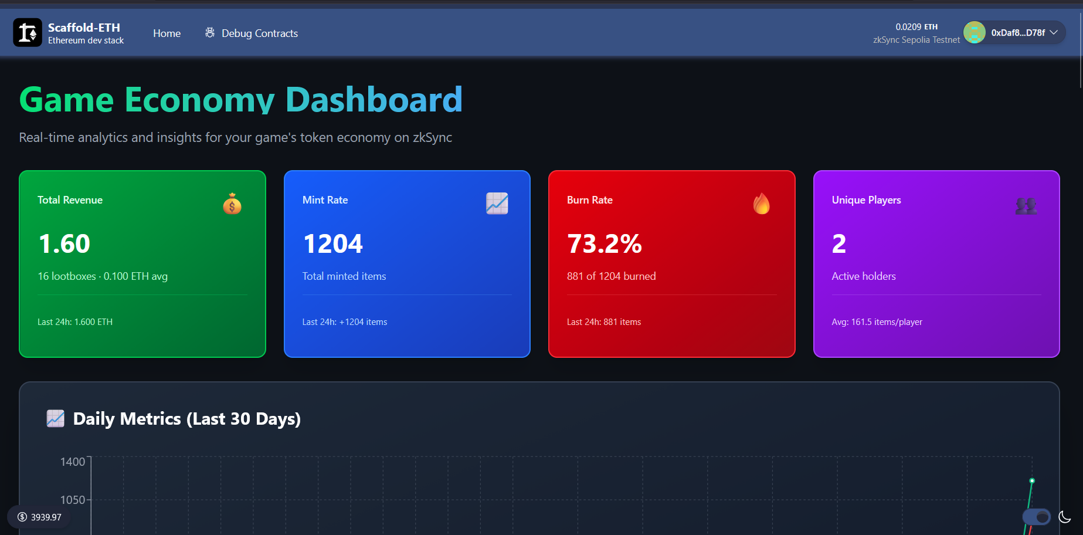This screenshot has width=1083, height=535.
Task: Click the Last 24h: 881 items text
Action: point(604,322)
